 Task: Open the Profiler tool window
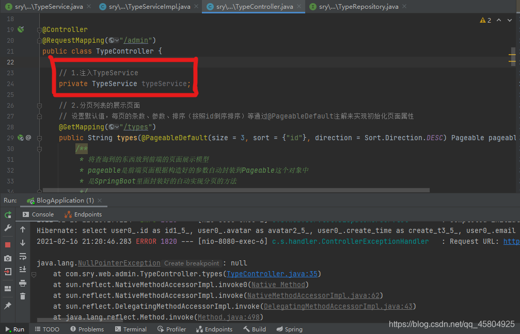[x=172, y=329]
